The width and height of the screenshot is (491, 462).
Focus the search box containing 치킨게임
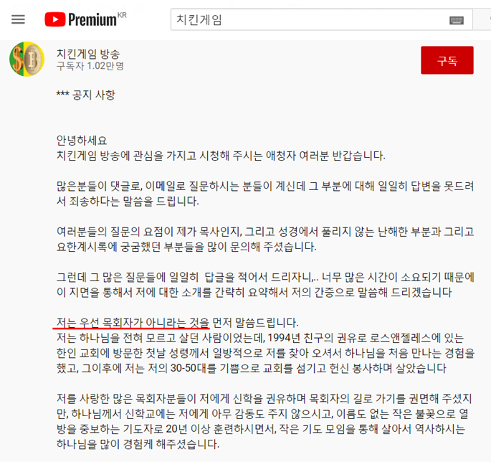click(321, 19)
